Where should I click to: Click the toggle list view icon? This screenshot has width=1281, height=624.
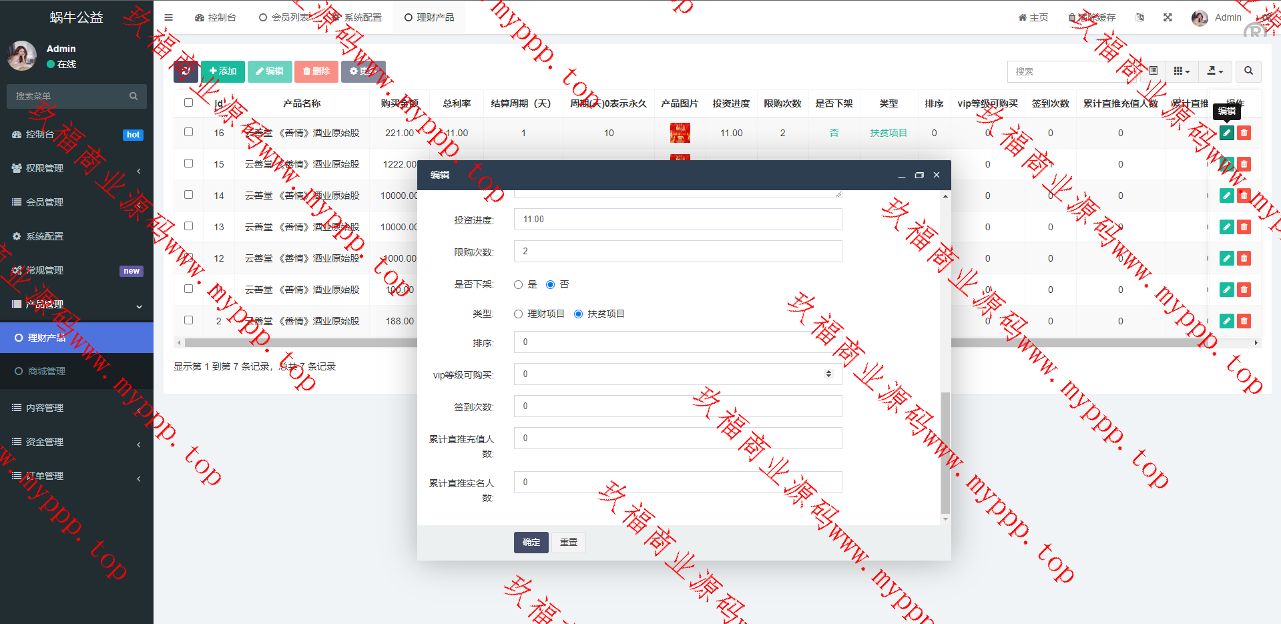(x=1153, y=71)
